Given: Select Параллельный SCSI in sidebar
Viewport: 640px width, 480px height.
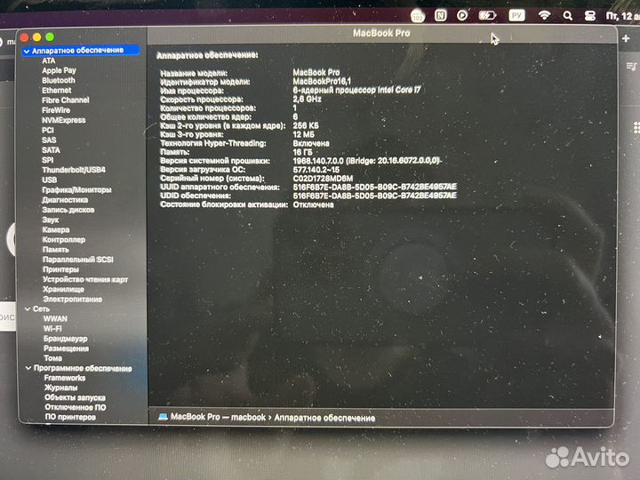Looking at the screenshot, I should coord(78,260).
